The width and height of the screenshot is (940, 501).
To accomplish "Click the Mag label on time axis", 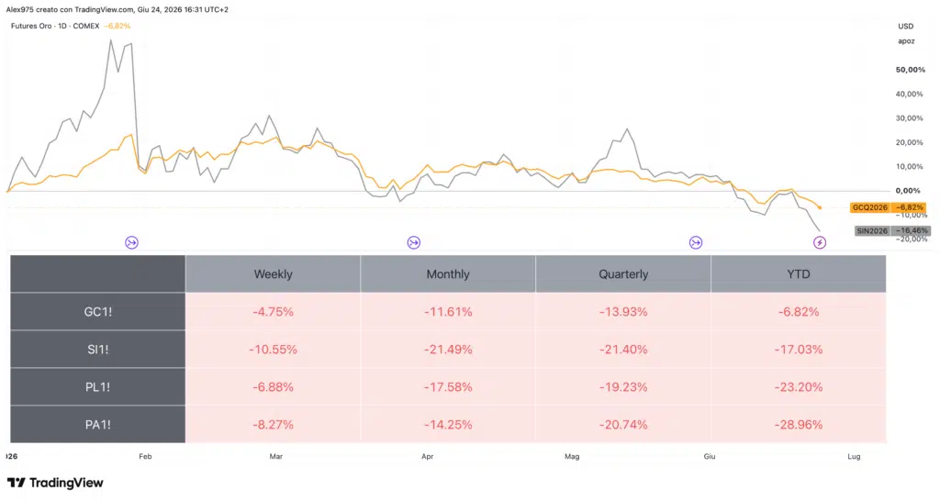I will tap(572, 457).
